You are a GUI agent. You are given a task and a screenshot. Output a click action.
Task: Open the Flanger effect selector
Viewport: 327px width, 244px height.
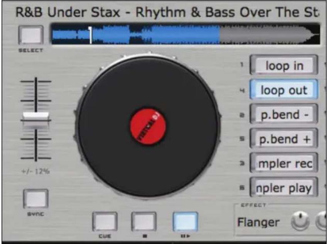click(258, 222)
